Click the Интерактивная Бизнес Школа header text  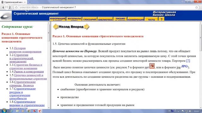point(164,13)
